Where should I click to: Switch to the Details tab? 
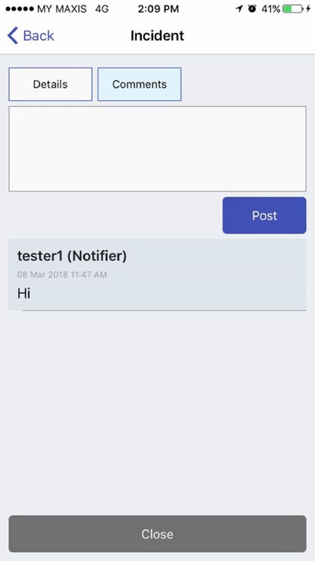point(50,85)
